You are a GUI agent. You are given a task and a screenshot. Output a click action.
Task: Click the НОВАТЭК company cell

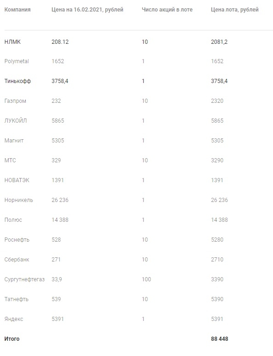coord(17,180)
